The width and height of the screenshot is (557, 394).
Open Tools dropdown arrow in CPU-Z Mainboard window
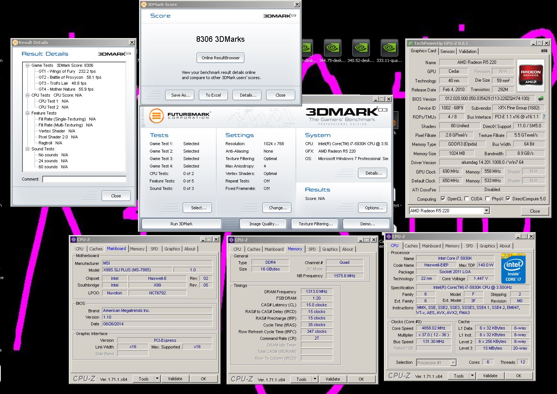(157, 379)
